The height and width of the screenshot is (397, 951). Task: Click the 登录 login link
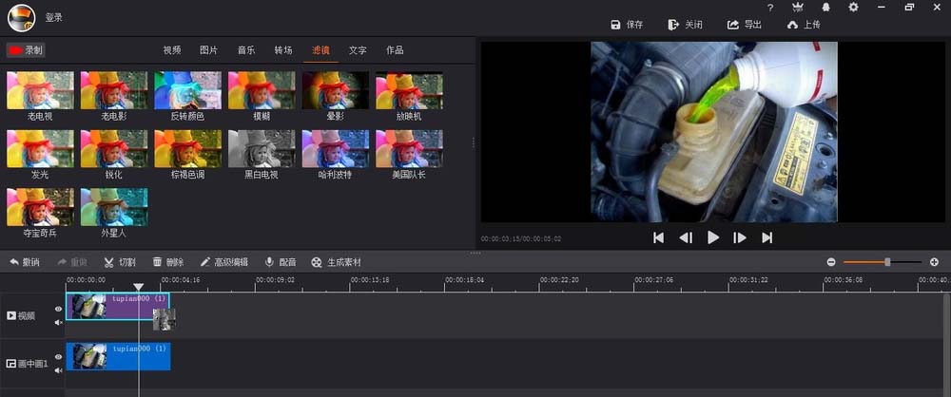click(54, 18)
